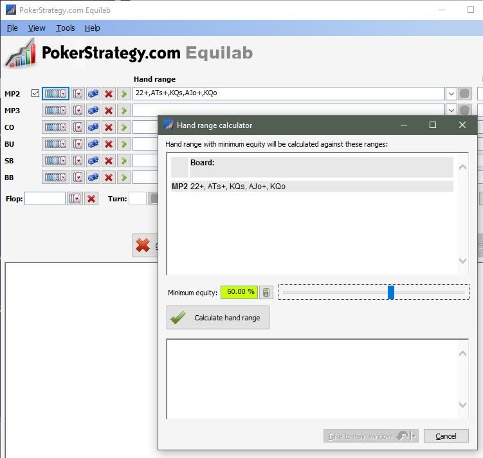Image resolution: width=483 pixels, height=458 pixels.
Task: Select MP2 range row in calculator list
Action: point(312,187)
